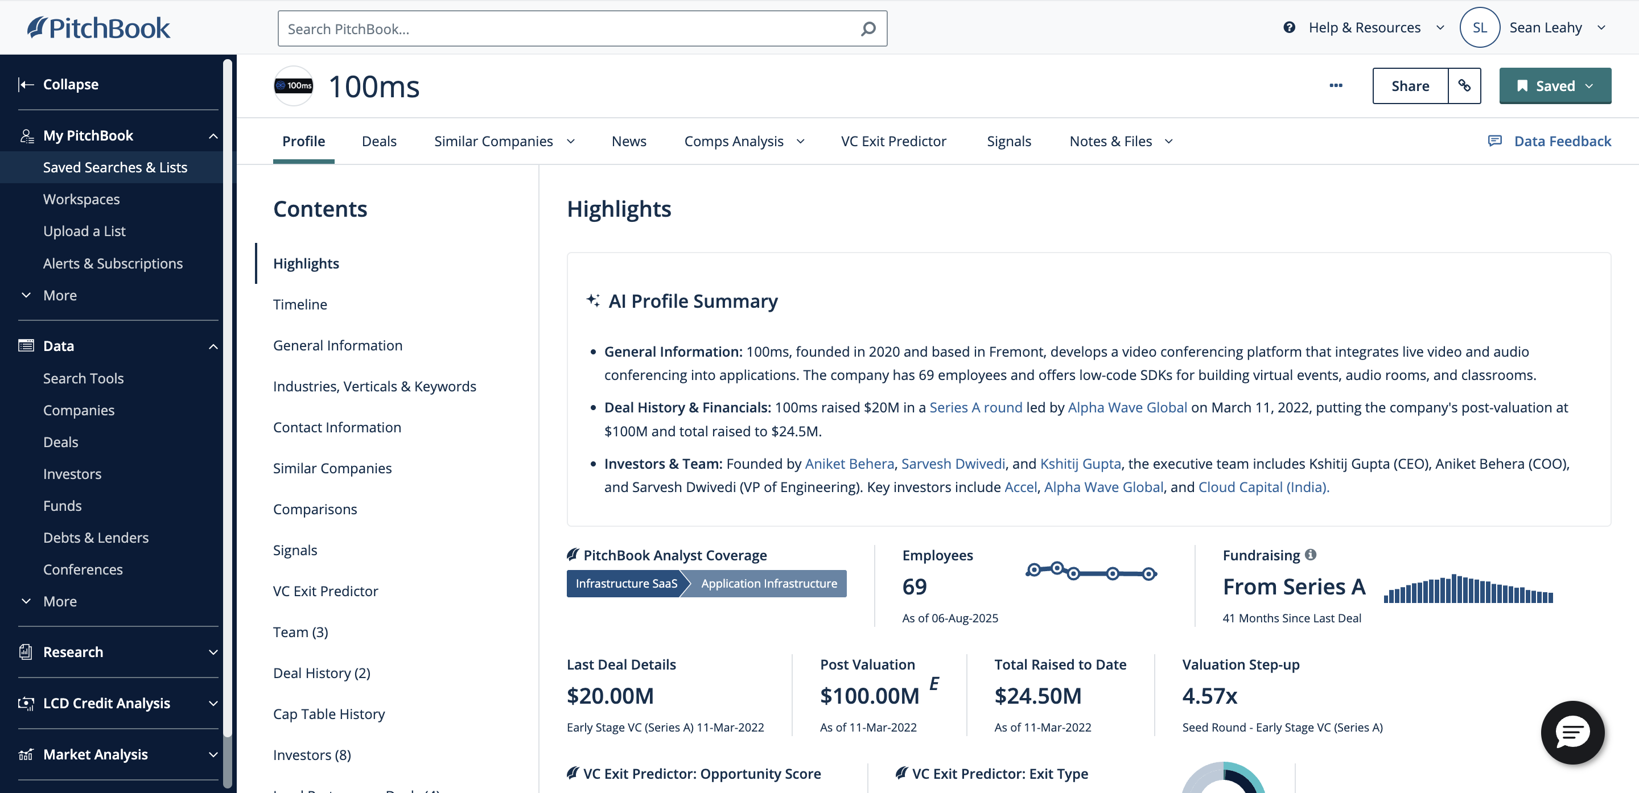The image size is (1639, 793).
Task: Open the VC Exit Predictor tab
Action: click(x=893, y=141)
